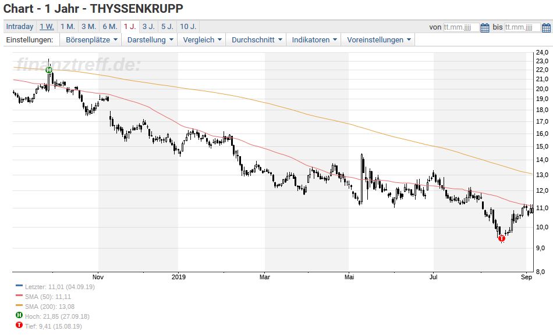This screenshot has height=335, width=553.
Task: Switch to the 3 M. timeframe tab
Action: point(89,27)
